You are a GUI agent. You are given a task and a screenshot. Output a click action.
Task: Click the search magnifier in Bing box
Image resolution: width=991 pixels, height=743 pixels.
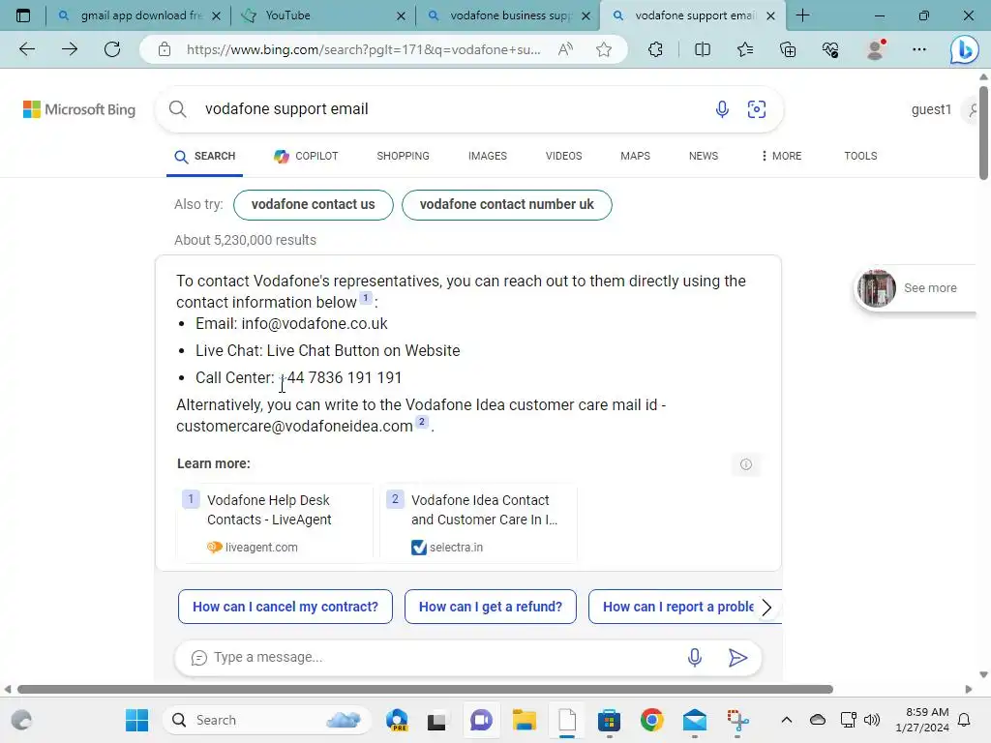pos(178,109)
